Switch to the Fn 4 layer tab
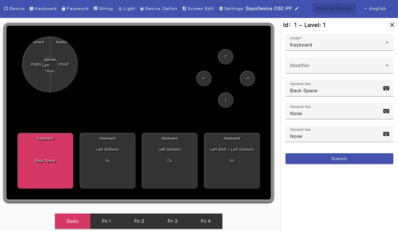The height and width of the screenshot is (231, 398). [x=206, y=221]
